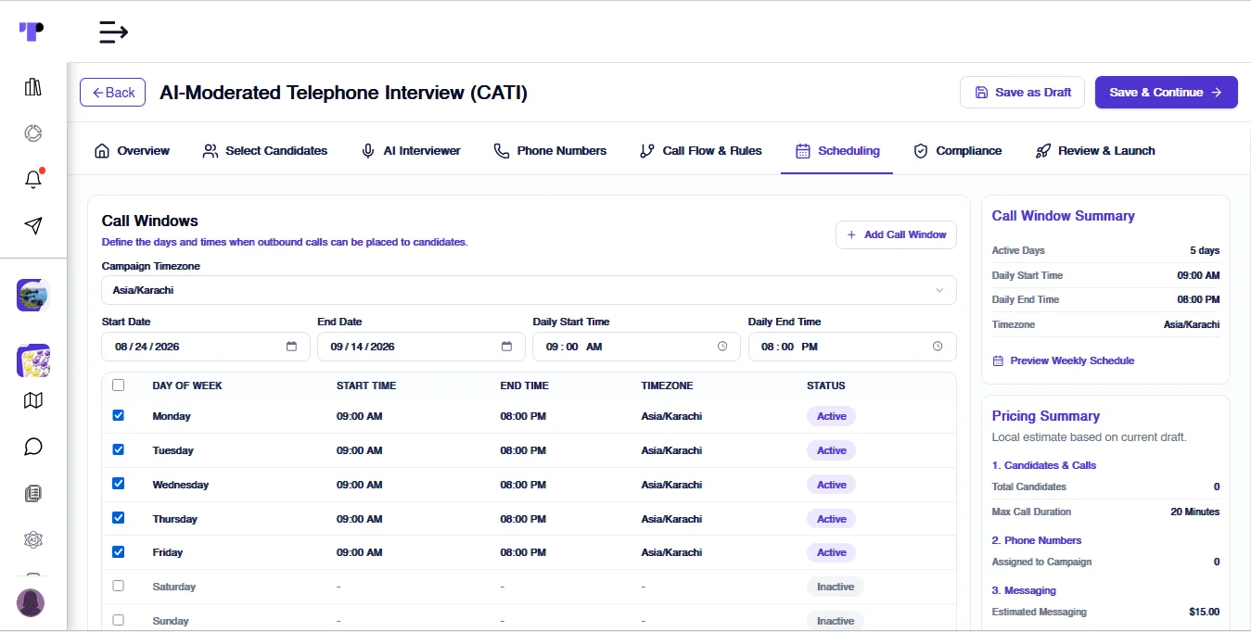This screenshot has height=632, width=1251.
Task: Uncheck the Monday checkbox
Action: coord(118,415)
